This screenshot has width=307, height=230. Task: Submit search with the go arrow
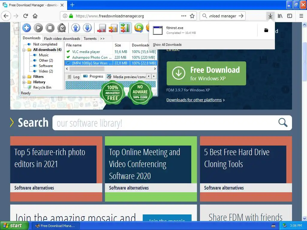point(241,16)
